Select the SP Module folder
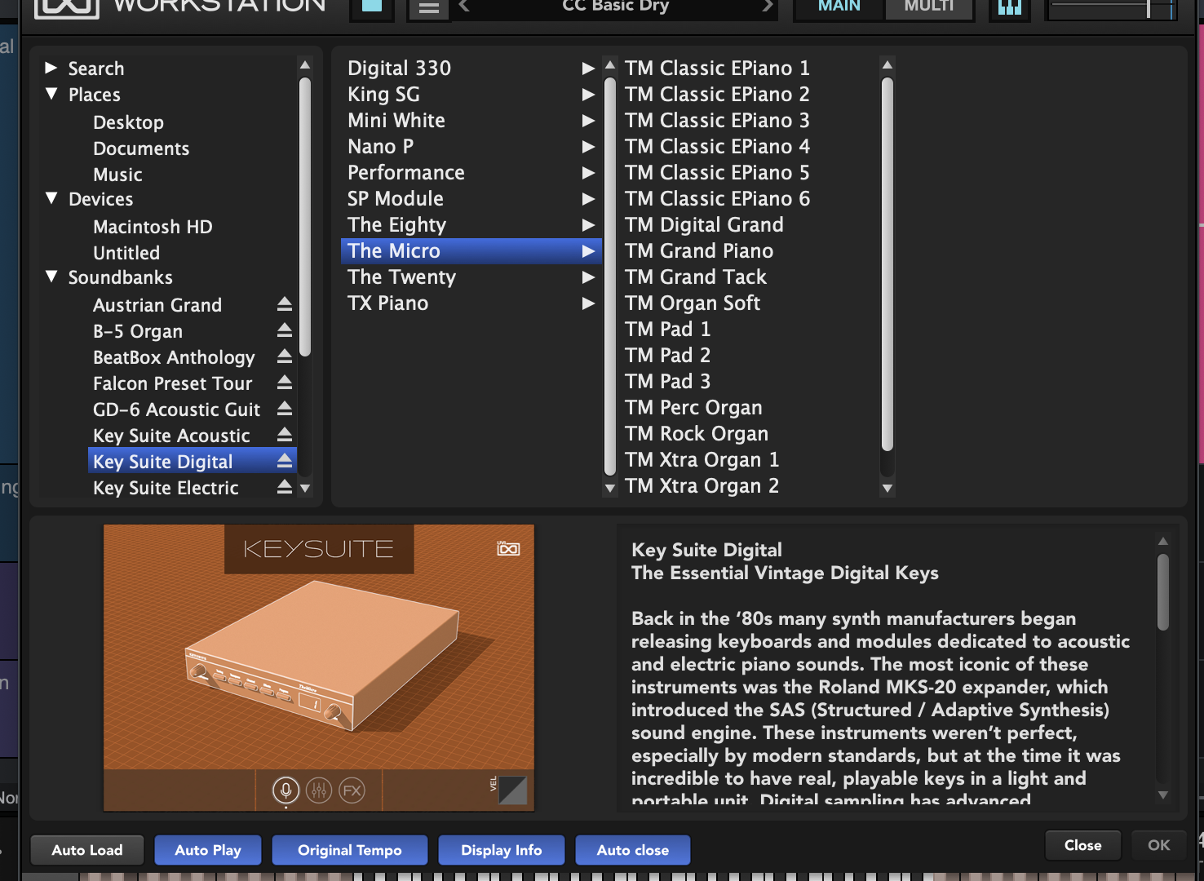Screen dimensions: 1204x881 point(471,199)
